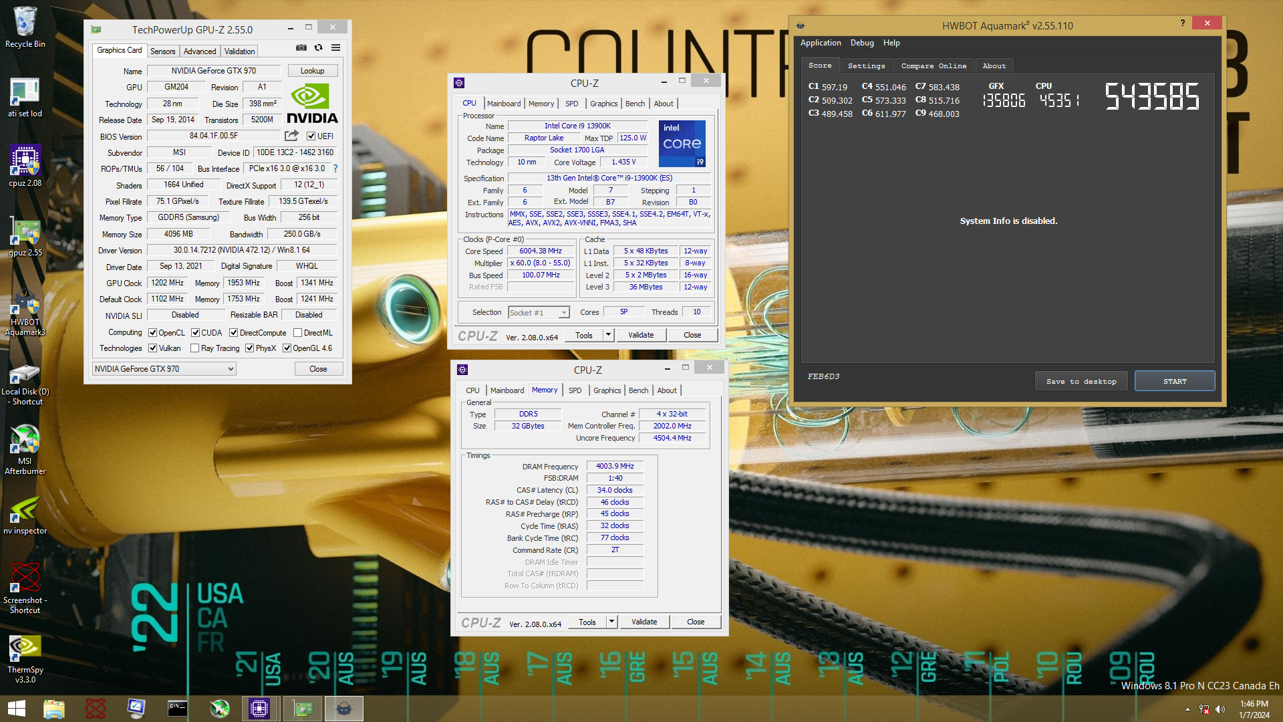Open the Screenshot shortcut on desktop

click(x=25, y=589)
